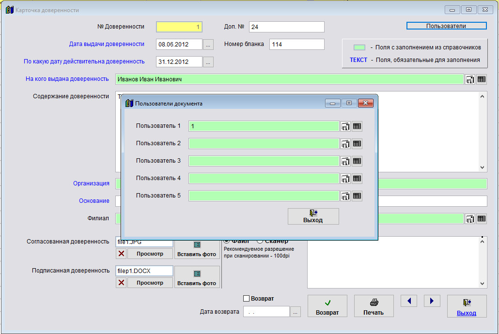Select the Сканер radio option
The image size is (499, 334).
click(x=260, y=241)
